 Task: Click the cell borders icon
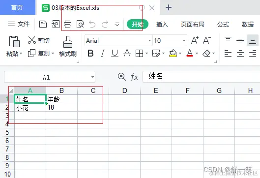[x=139, y=54]
